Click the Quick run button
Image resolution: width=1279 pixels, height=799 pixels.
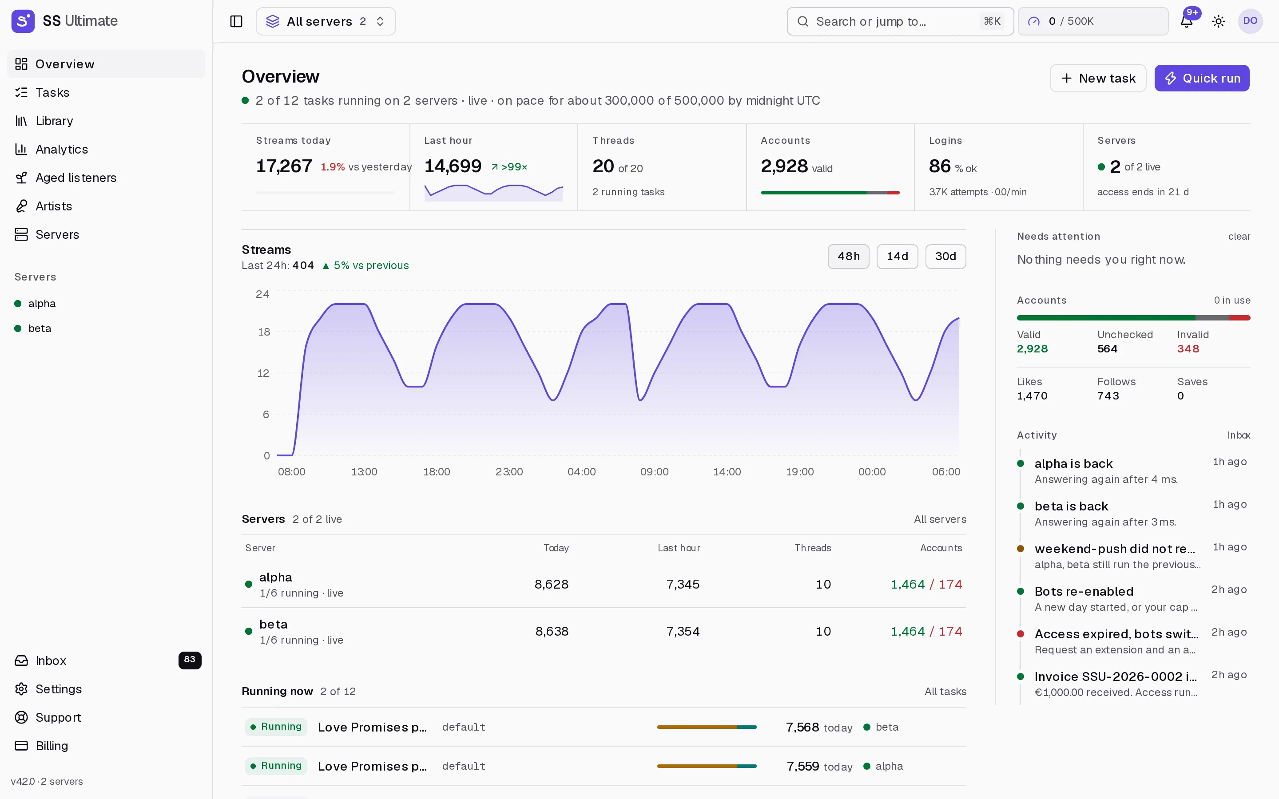click(x=1202, y=78)
